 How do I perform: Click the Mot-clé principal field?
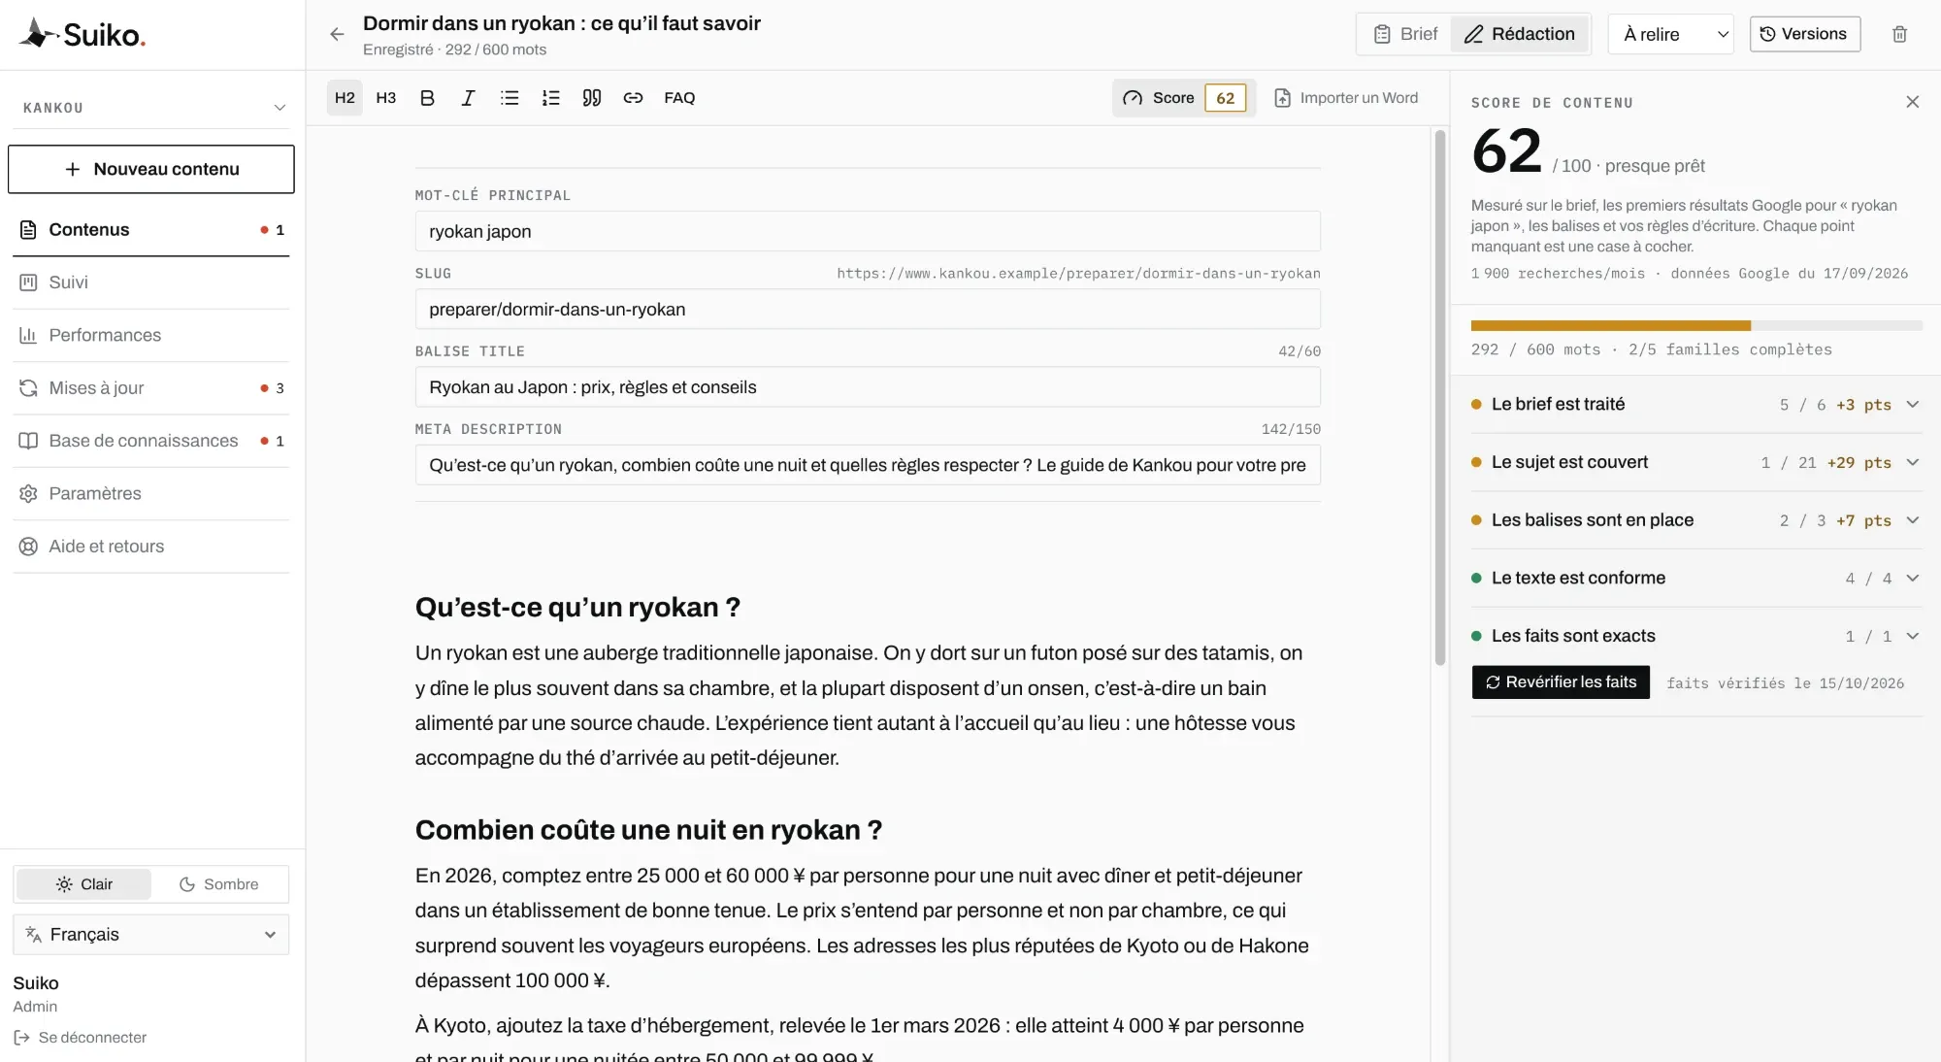click(868, 232)
